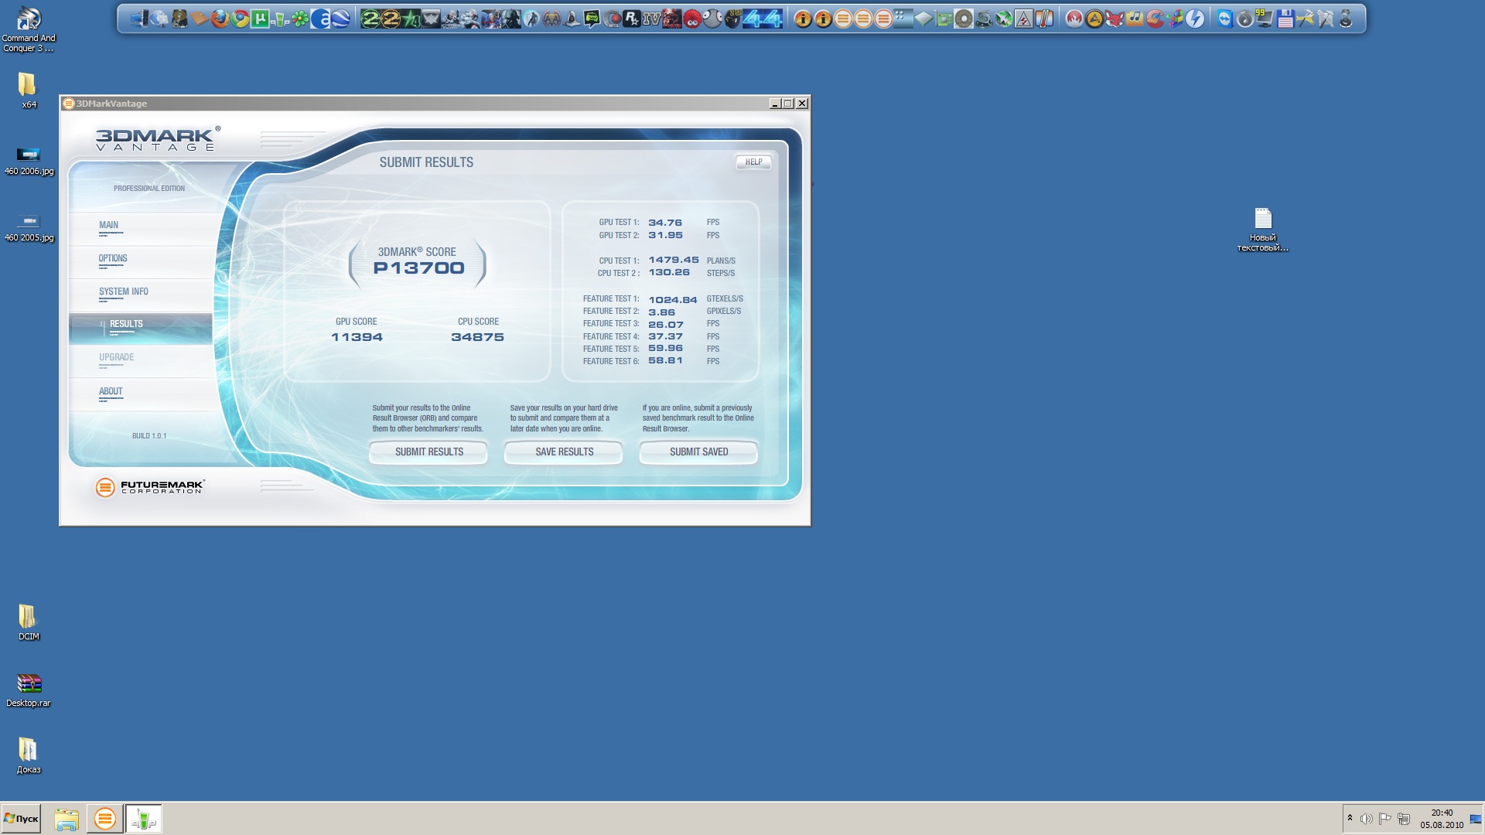Open Google Earth globe icon in dock
The width and height of the screenshot is (1485, 835).
[340, 19]
